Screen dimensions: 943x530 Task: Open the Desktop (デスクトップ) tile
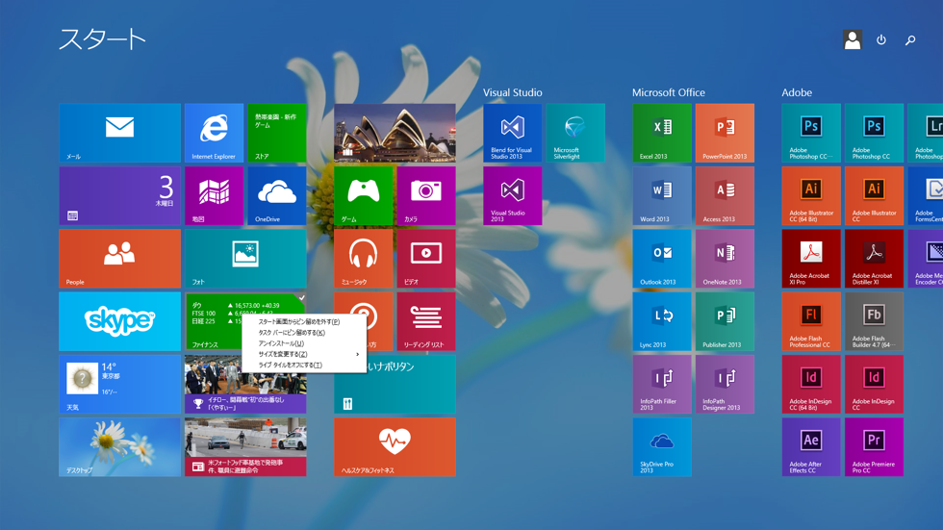119,447
